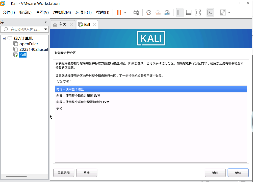Click the stretch guest display icon
The width and height of the screenshot is (253, 182).
tap(223, 12)
